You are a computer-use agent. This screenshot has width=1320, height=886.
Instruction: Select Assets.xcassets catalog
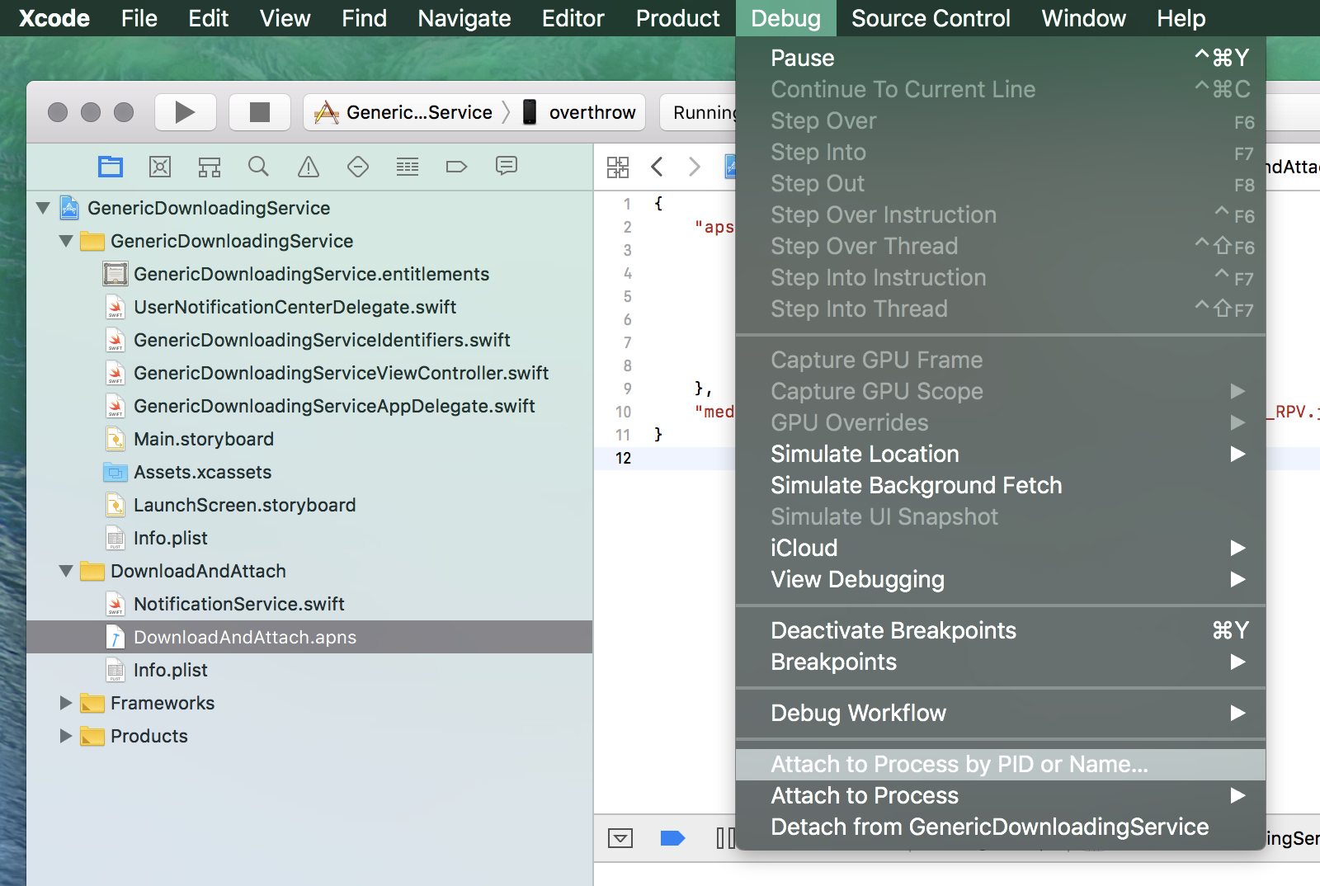tap(309, 472)
